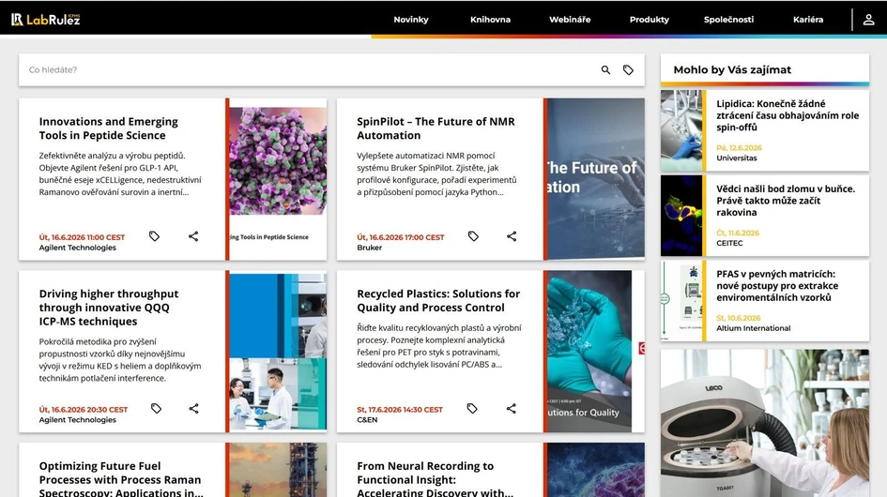
Task: Open 'Innovations and Emerging Tools in Peptide Science' title
Action: coord(109,128)
